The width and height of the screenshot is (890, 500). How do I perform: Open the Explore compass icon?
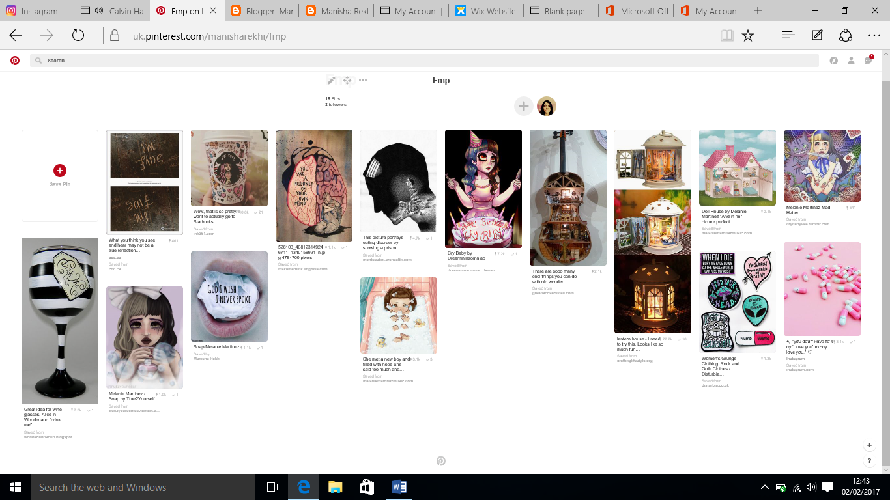pyautogui.click(x=833, y=61)
